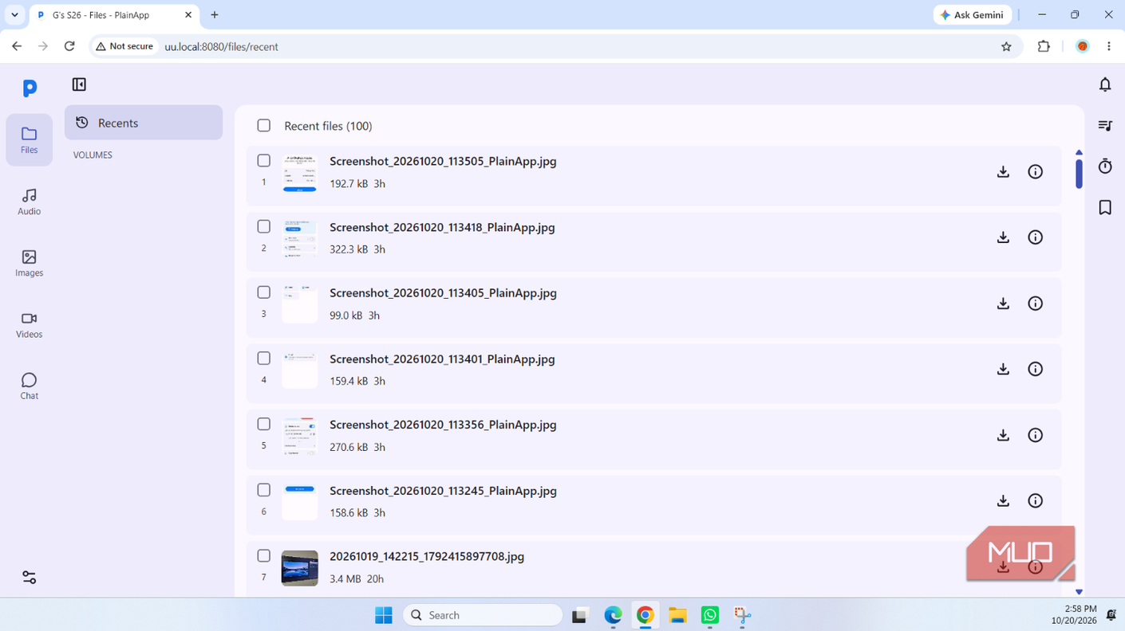The width and height of the screenshot is (1125, 631).
Task: Show info for Screenshot_20261020_113418_PlainApp.jpg
Action: pyautogui.click(x=1035, y=237)
